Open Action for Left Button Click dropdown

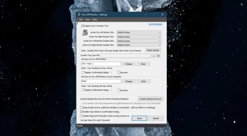tap(139, 32)
